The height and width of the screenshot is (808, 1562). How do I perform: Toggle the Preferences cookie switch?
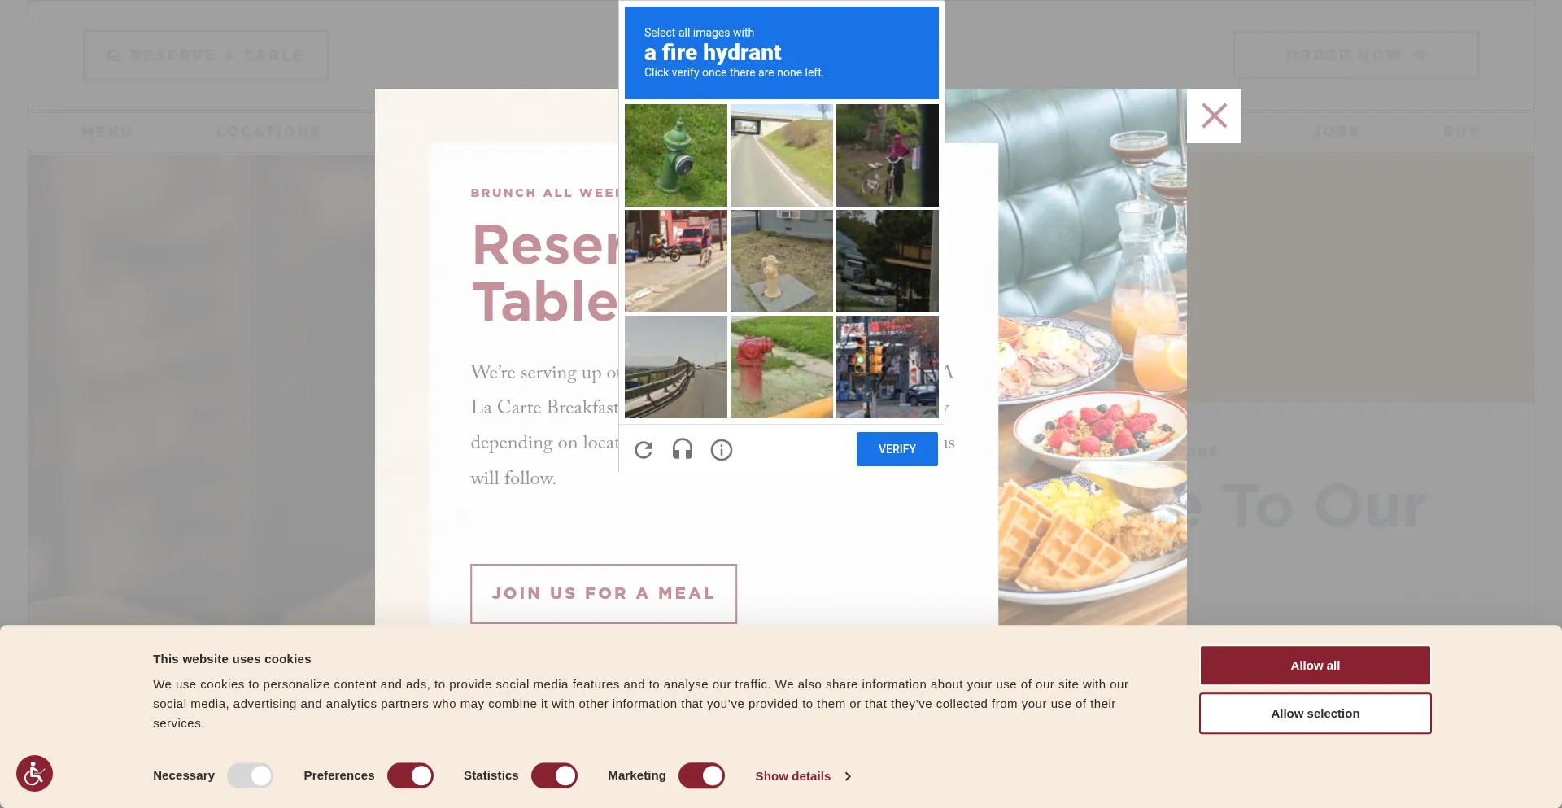pos(410,775)
